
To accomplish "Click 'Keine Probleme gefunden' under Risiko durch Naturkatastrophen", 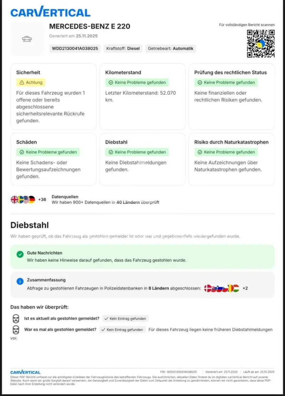I will 226,152.
